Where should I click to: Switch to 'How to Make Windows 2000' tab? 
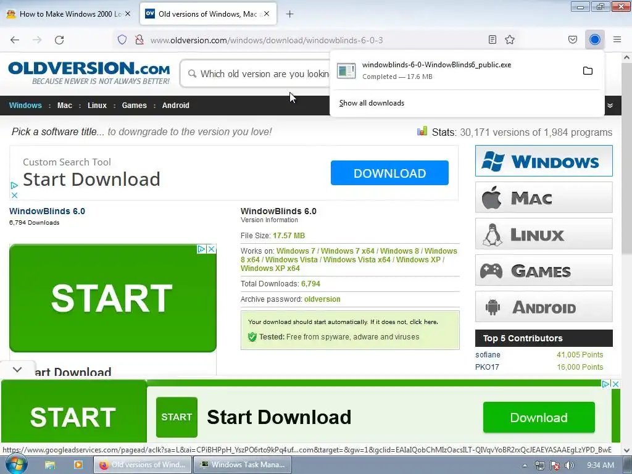tap(68, 14)
